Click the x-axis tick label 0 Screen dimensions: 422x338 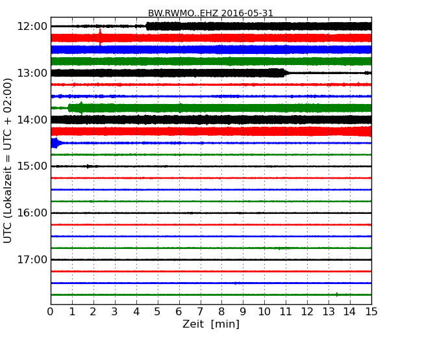(51, 312)
